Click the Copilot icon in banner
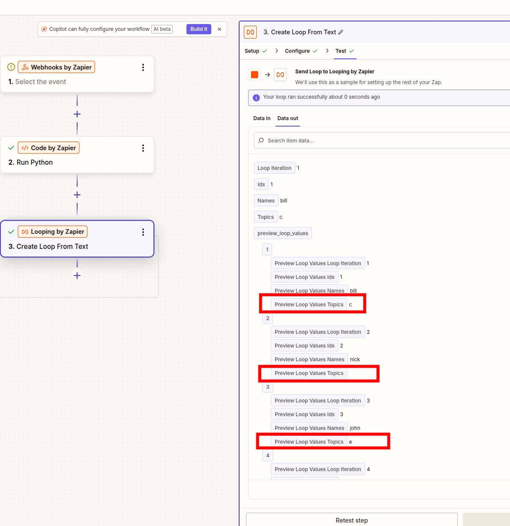The height and width of the screenshot is (526, 510). [x=44, y=29]
